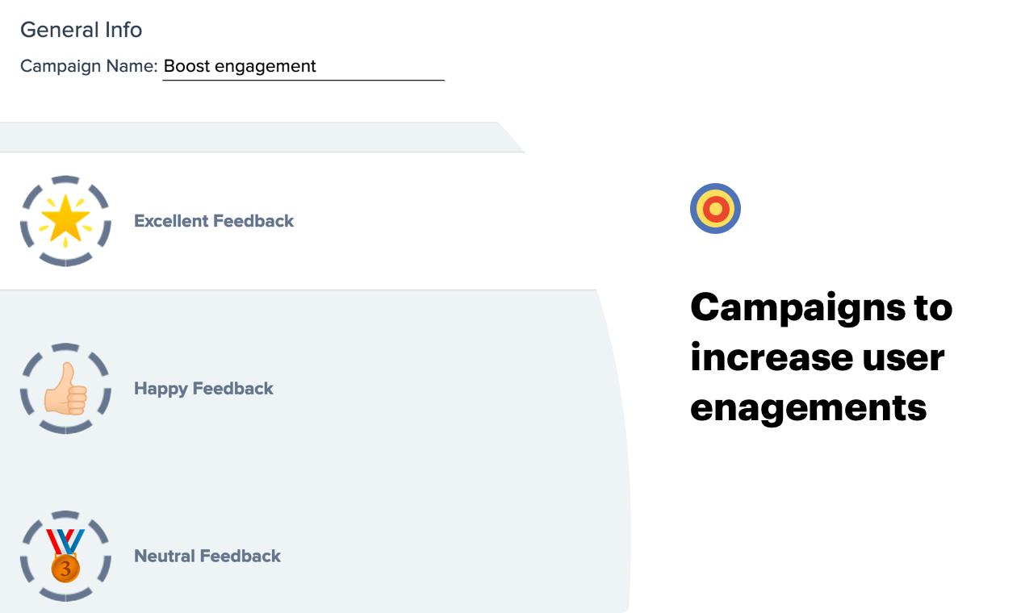Image resolution: width=1025 pixels, height=613 pixels.
Task: Click the "increase user" headline line
Action: coord(817,357)
